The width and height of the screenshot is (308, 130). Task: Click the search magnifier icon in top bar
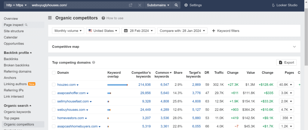pos(176,5)
